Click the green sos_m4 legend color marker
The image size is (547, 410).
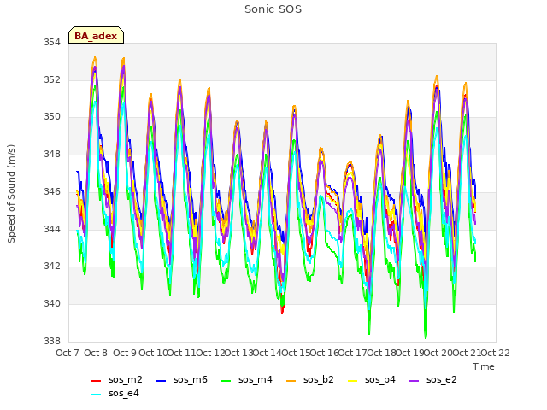point(226,381)
